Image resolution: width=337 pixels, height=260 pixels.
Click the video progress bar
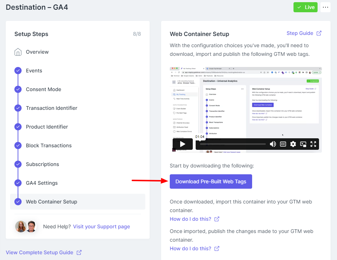coord(233,144)
